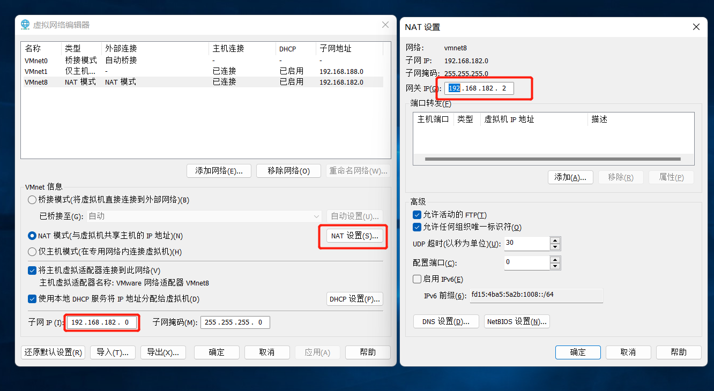Click the 子网 IP input field

coord(101,322)
